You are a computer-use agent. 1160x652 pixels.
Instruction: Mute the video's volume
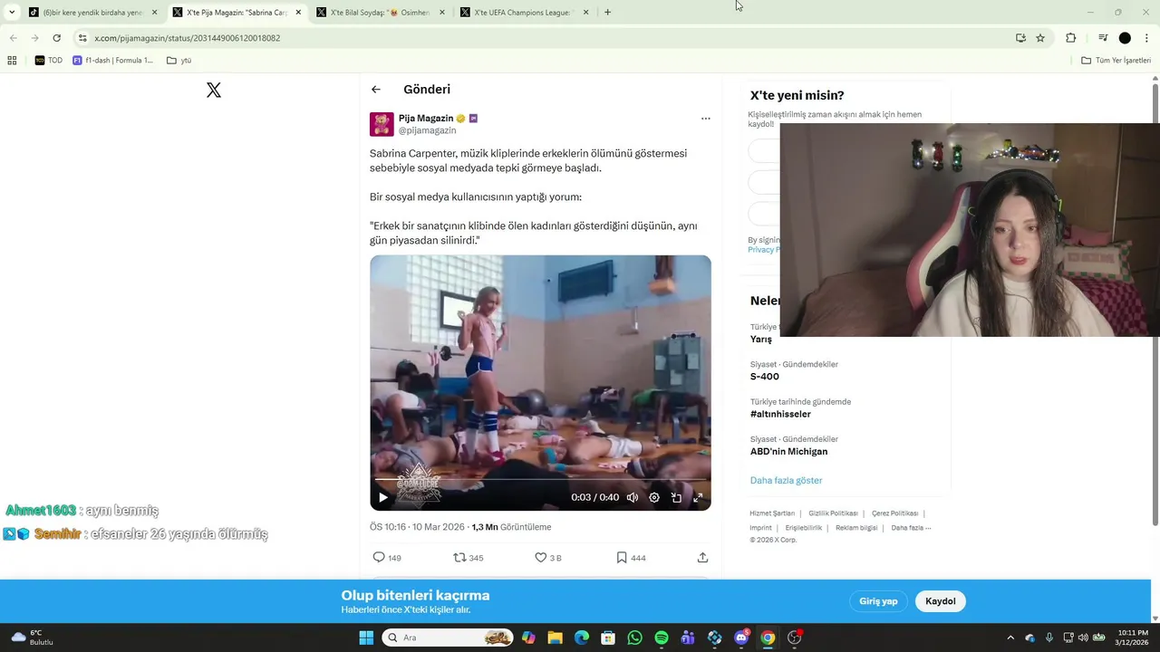pos(633,497)
